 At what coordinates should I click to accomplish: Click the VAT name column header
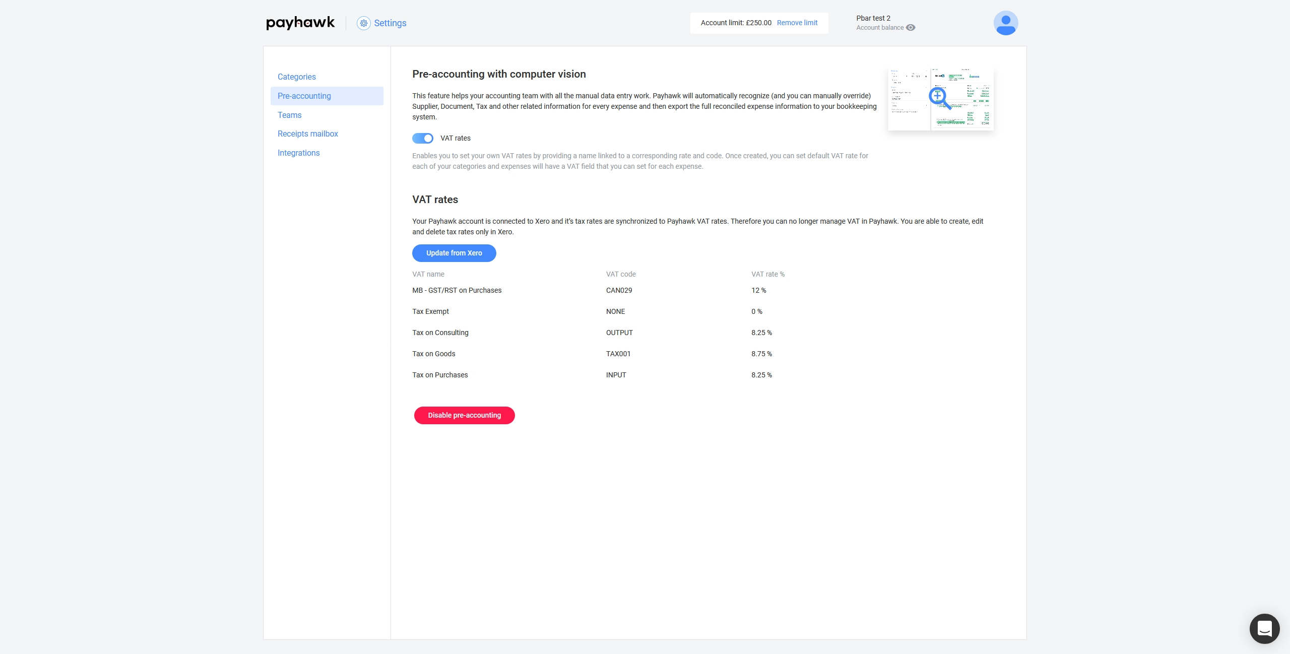pos(428,274)
